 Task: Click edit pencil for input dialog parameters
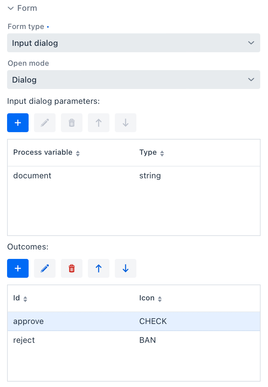pos(45,123)
